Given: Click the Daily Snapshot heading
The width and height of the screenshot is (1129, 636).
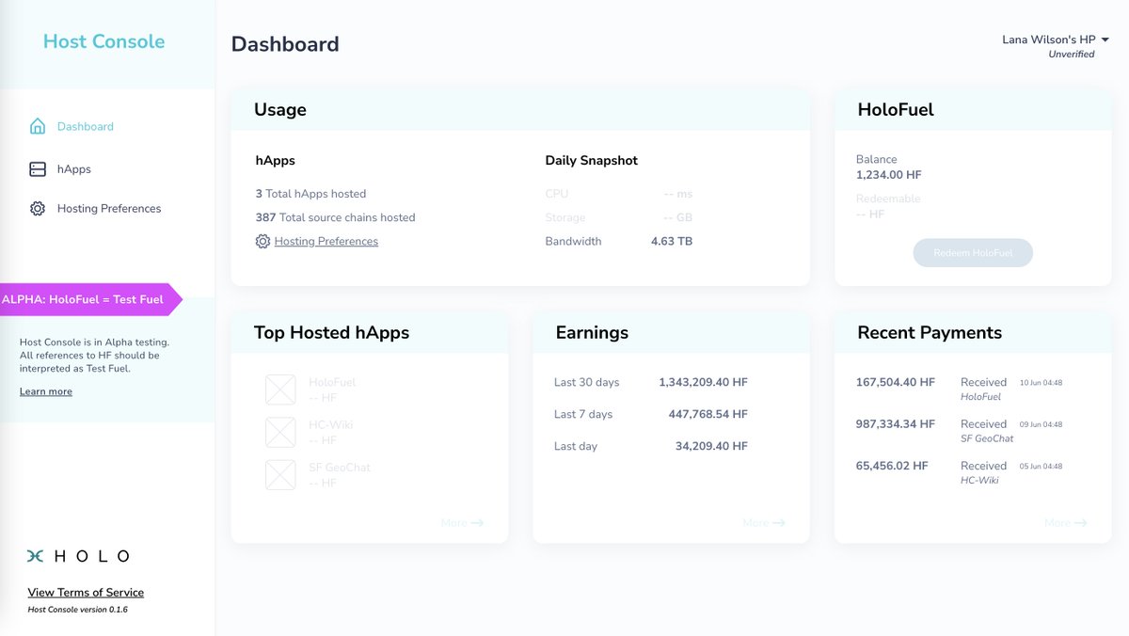Looking at the screenshot, I should click(591, 161).
